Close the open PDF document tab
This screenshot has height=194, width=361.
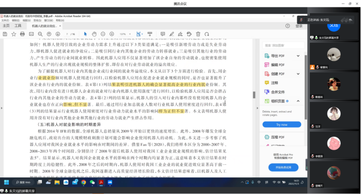click(60, 26)
